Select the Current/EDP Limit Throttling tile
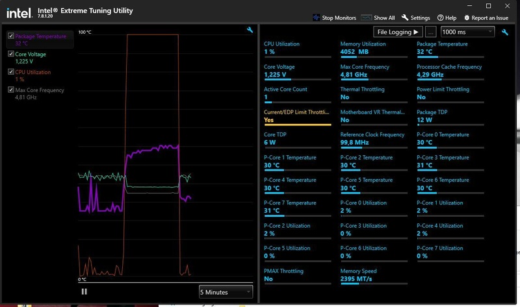The height and width of the screenshot is (307, 520). pos(297,117)
